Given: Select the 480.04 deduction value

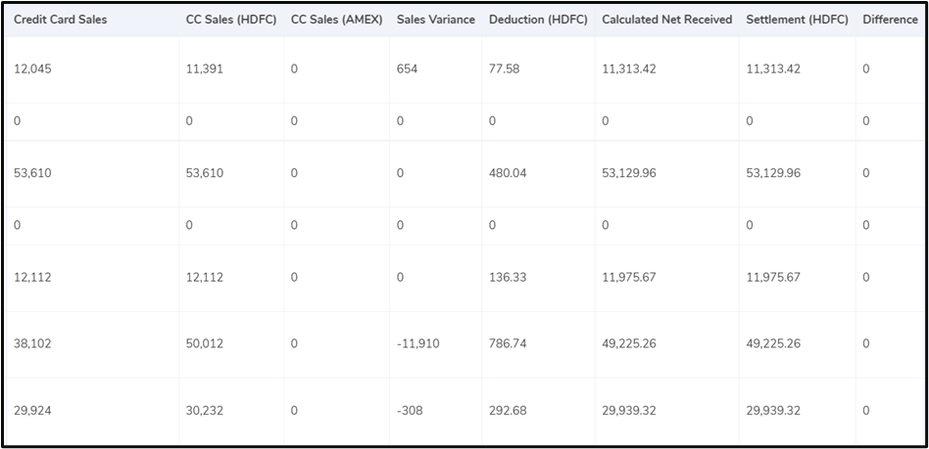Looking at the screenshot, I should (x=508, y=173).
